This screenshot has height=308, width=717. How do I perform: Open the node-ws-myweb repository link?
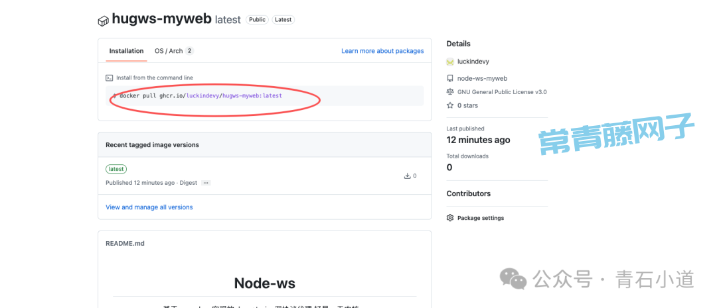483,78
